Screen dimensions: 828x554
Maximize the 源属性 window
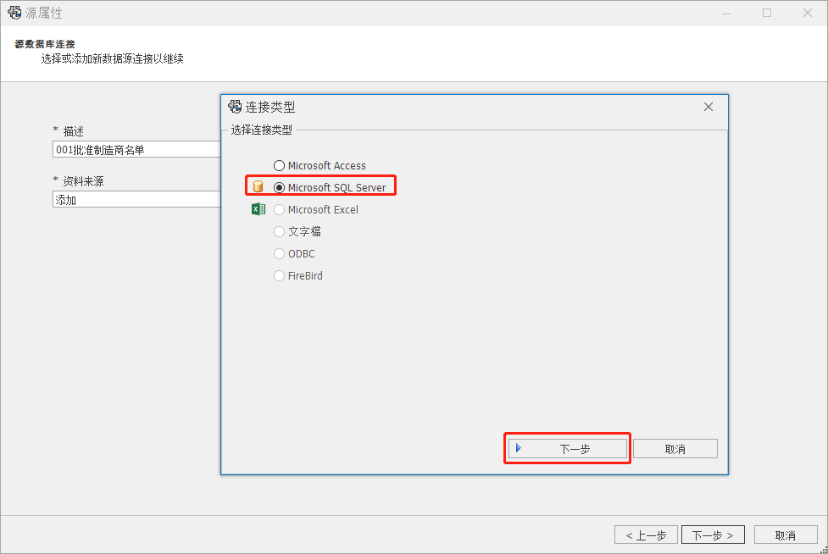tap(767, 13)
